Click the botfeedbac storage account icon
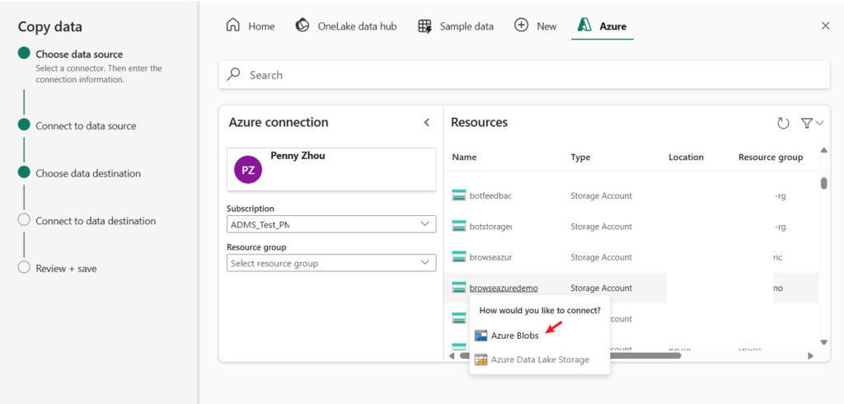 coord(458,195)
